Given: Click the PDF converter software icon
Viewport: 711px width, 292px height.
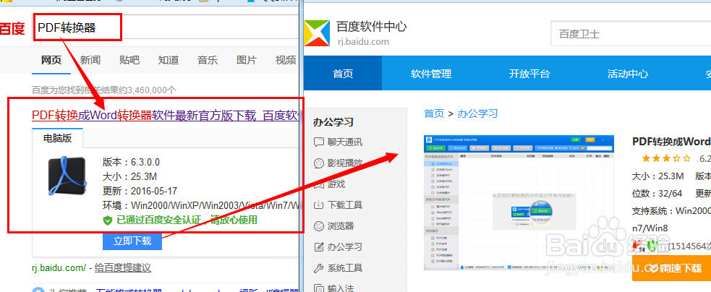Looking at the screenshot, I should [67, 176].
